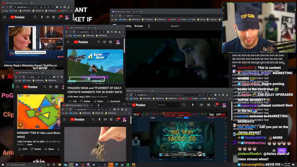Open Chrome three-dot menu in casino window
297x167 pixels.
click(x=230, y=95)
